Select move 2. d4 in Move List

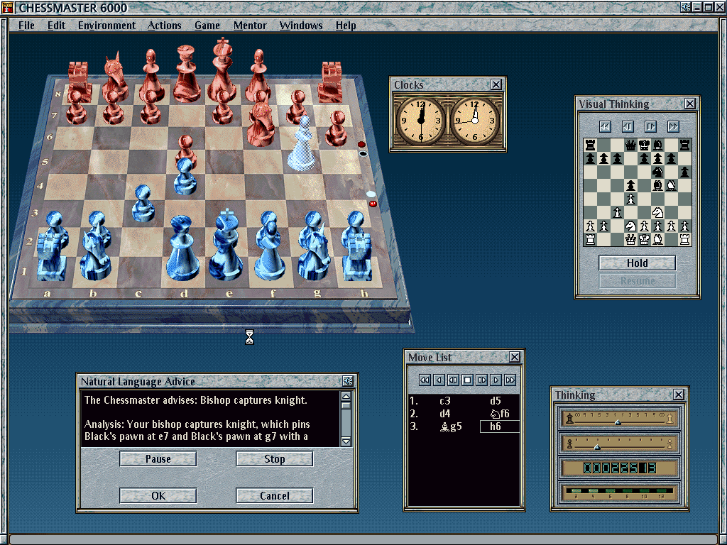click(444, 414)
